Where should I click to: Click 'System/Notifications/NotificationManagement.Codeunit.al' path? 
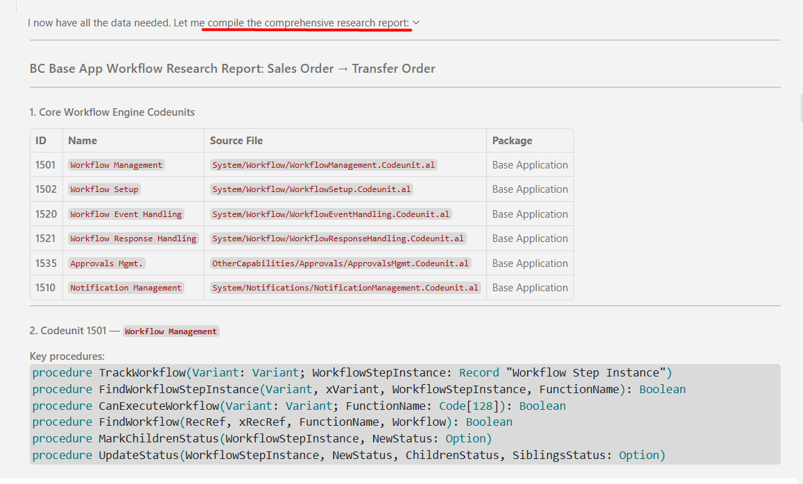coord(345,287)
